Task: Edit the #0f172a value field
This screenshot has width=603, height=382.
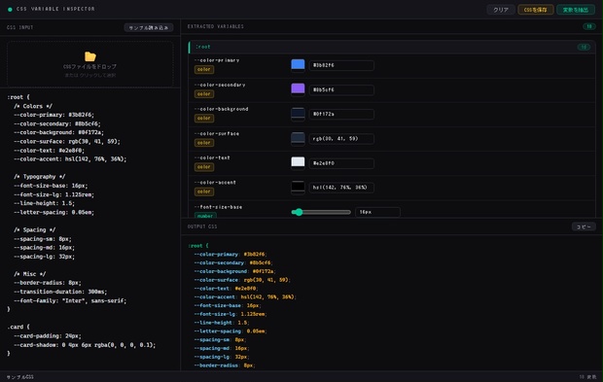Action: pyautogui.click(x=341, y=114)
